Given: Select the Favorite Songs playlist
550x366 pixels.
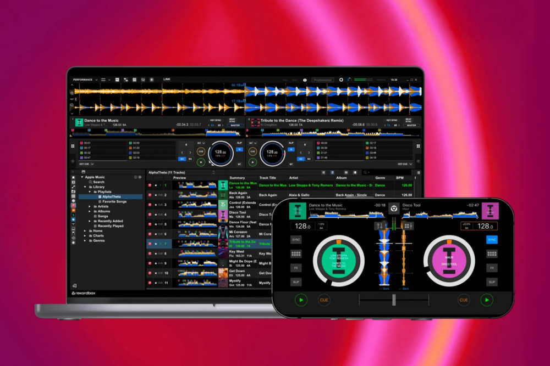Looking at the screenshot, I should [x=114, y=201].
